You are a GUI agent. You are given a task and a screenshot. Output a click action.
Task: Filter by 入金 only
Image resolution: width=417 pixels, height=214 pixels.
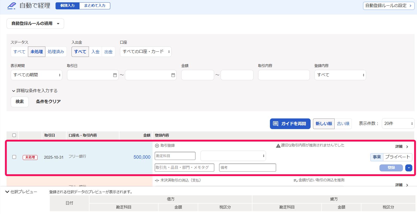[x=95, y=52]
